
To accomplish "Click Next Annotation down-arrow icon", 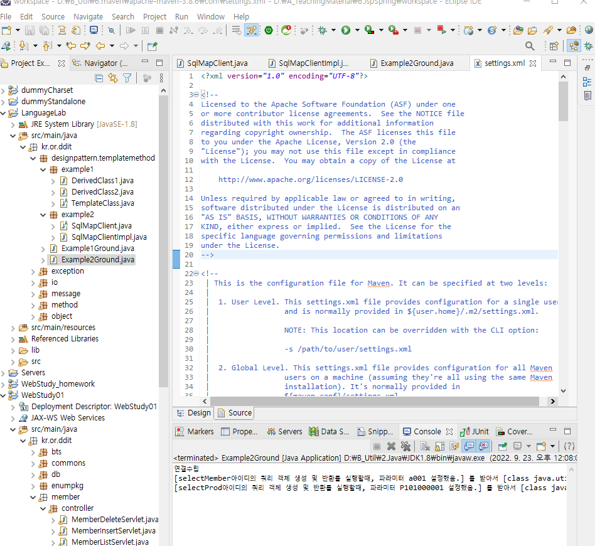I will (x=23, y=46).
